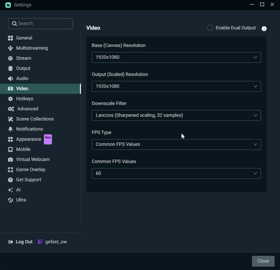Click the Dual Output info icon
The height and width of the screenshot is (270, 280).
[264, 29]
